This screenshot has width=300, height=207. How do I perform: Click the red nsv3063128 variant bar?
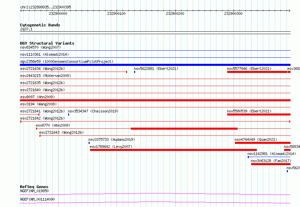coord(271,164)
